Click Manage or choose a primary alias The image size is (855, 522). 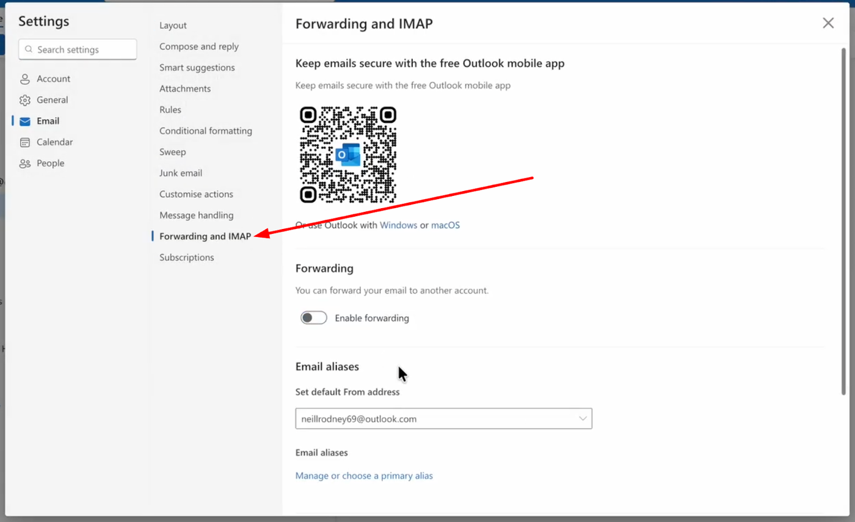click(364, 476)
